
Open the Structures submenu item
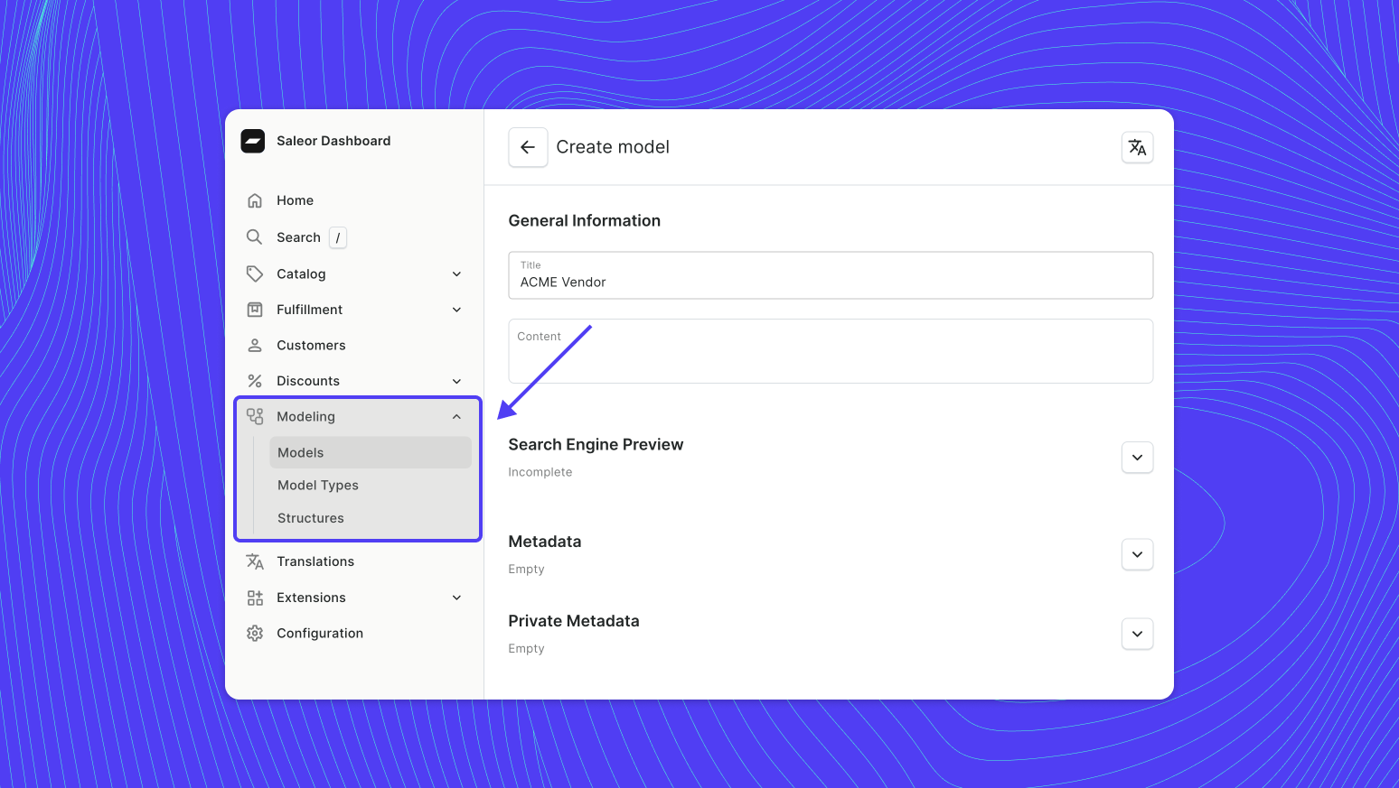click(311, 518)
